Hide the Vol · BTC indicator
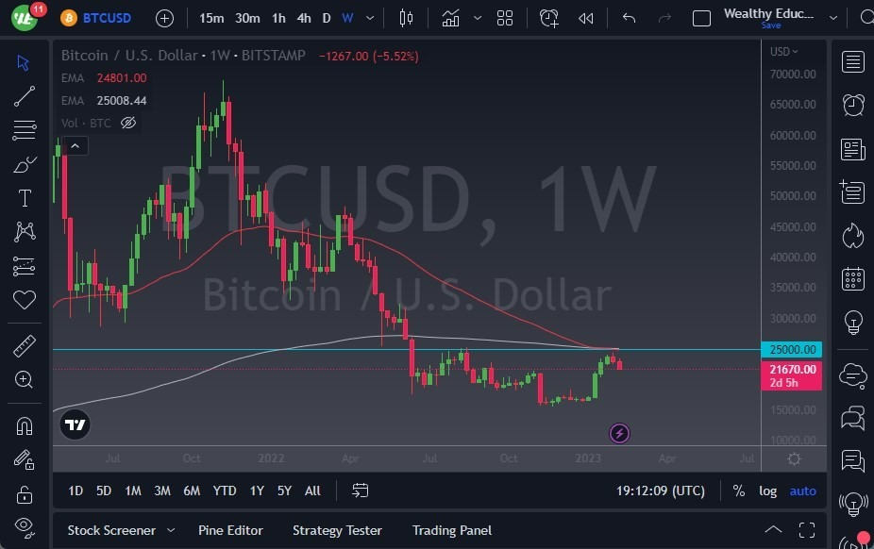The height and width of the screenshot is (549, 874). [128, 123]
